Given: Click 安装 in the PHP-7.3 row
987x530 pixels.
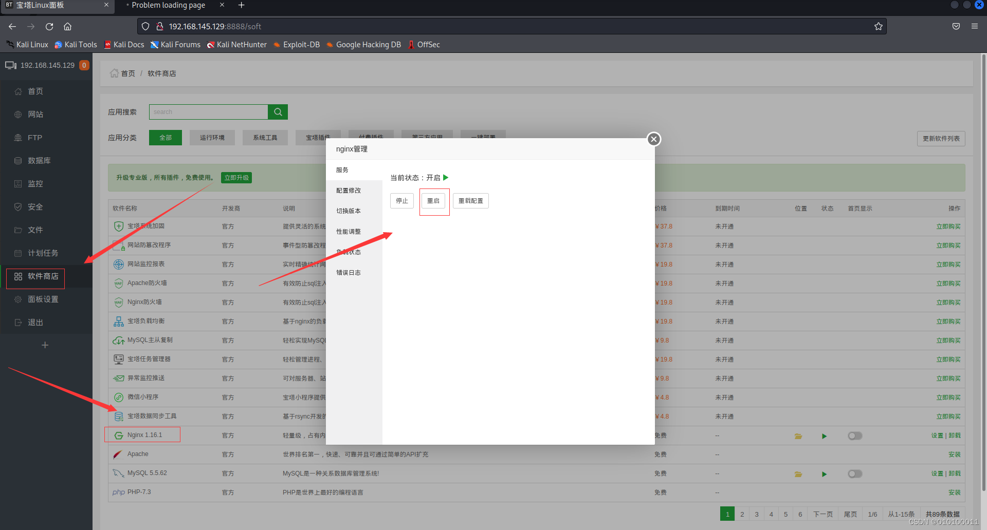Looking at the screenshot, I should 955,493.
